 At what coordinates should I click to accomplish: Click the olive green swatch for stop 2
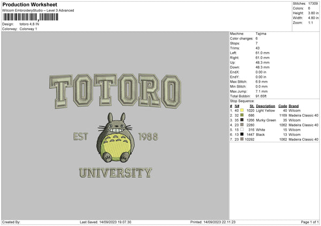pos(242,115)
